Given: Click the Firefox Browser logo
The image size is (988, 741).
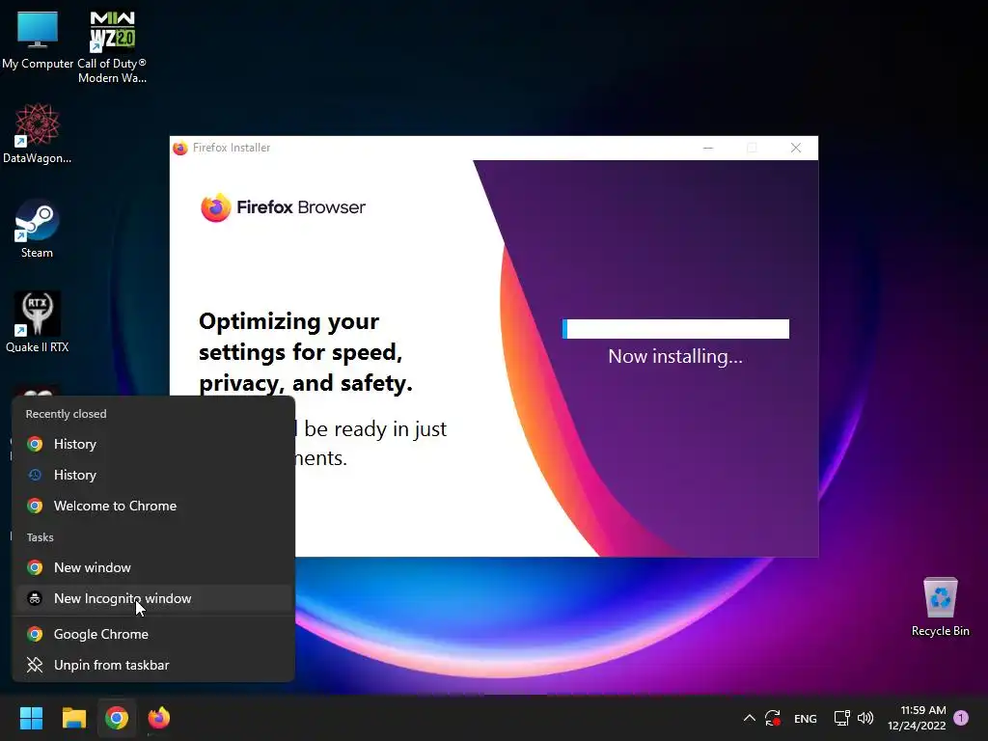Looking at the screenshot, I should coord(283,207).
